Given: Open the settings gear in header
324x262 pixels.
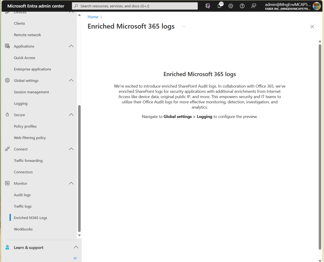Looking at the screenshot, I should coord(231,6).
